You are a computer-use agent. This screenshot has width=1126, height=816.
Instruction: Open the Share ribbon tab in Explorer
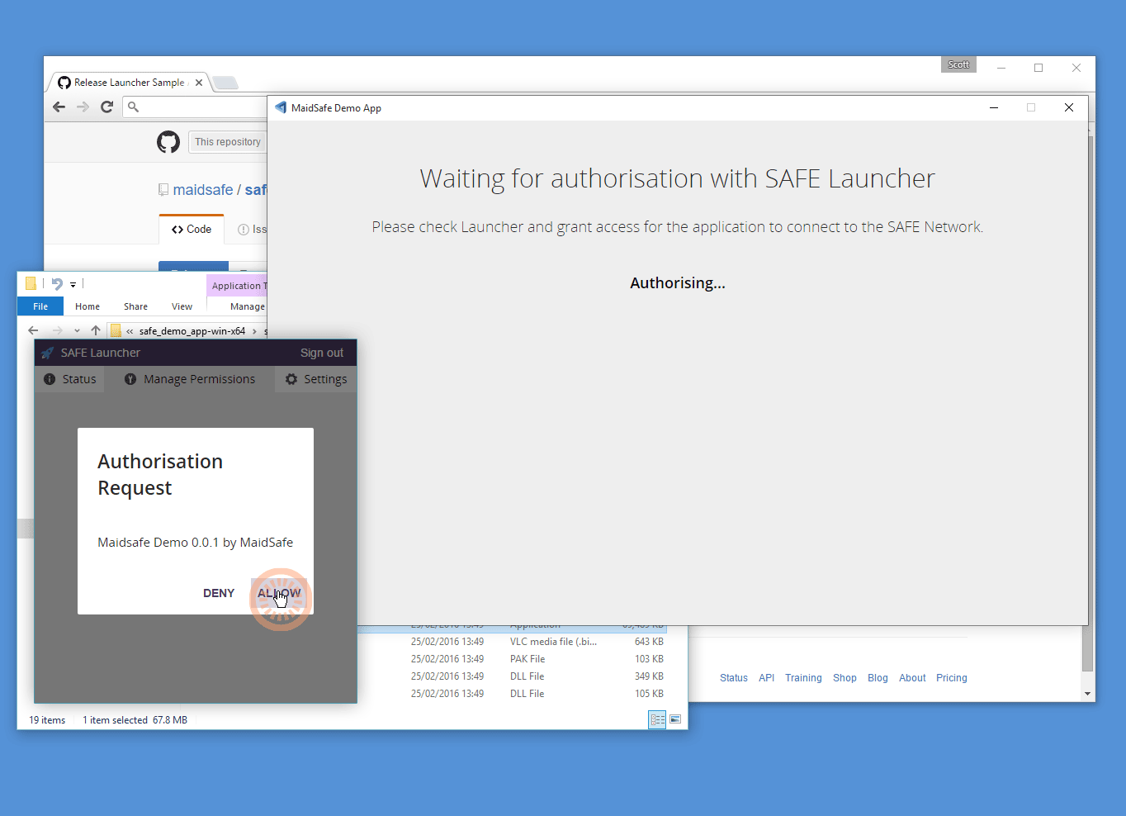click(x=135, y=306)
